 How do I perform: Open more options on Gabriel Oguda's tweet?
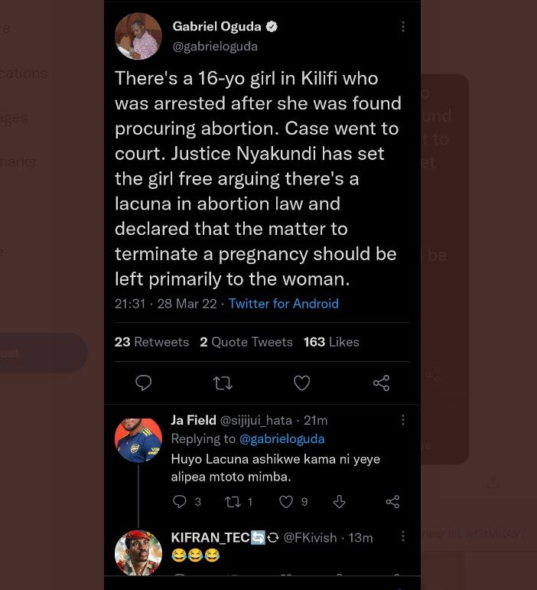(403, 27)
